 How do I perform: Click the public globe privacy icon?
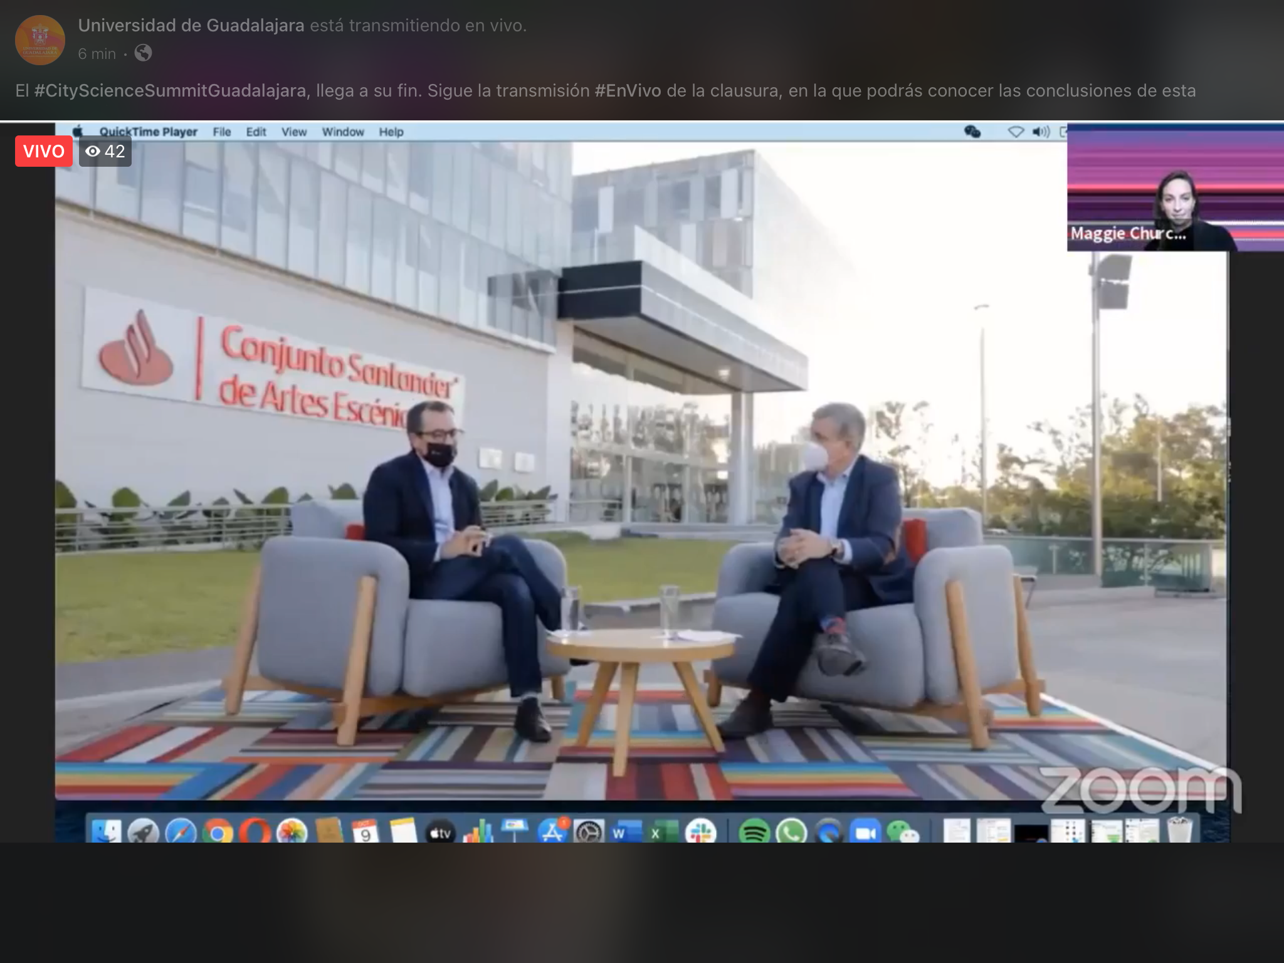[x=143, y=53]
